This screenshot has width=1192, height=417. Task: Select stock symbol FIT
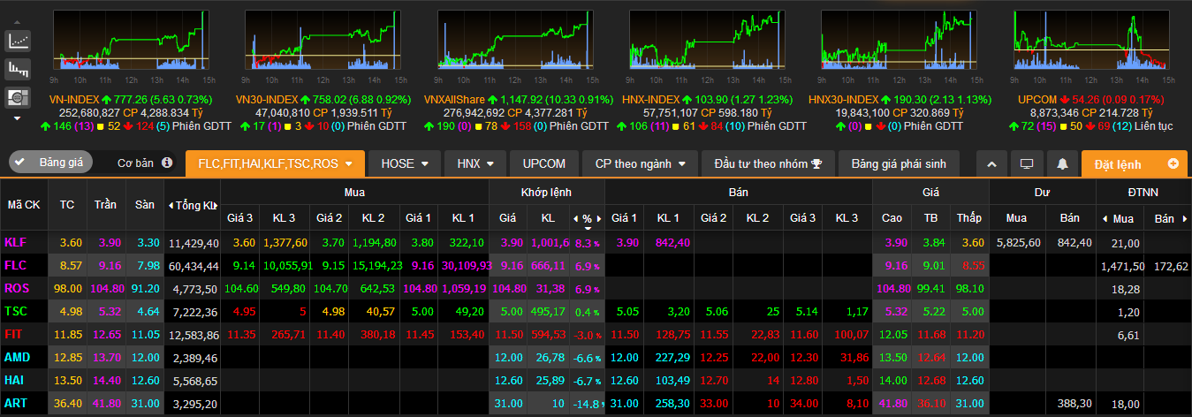point(14,334)
